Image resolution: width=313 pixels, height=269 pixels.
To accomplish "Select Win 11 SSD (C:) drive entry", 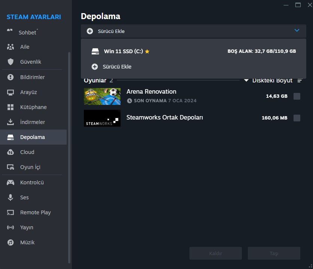I will pos(194,51).
